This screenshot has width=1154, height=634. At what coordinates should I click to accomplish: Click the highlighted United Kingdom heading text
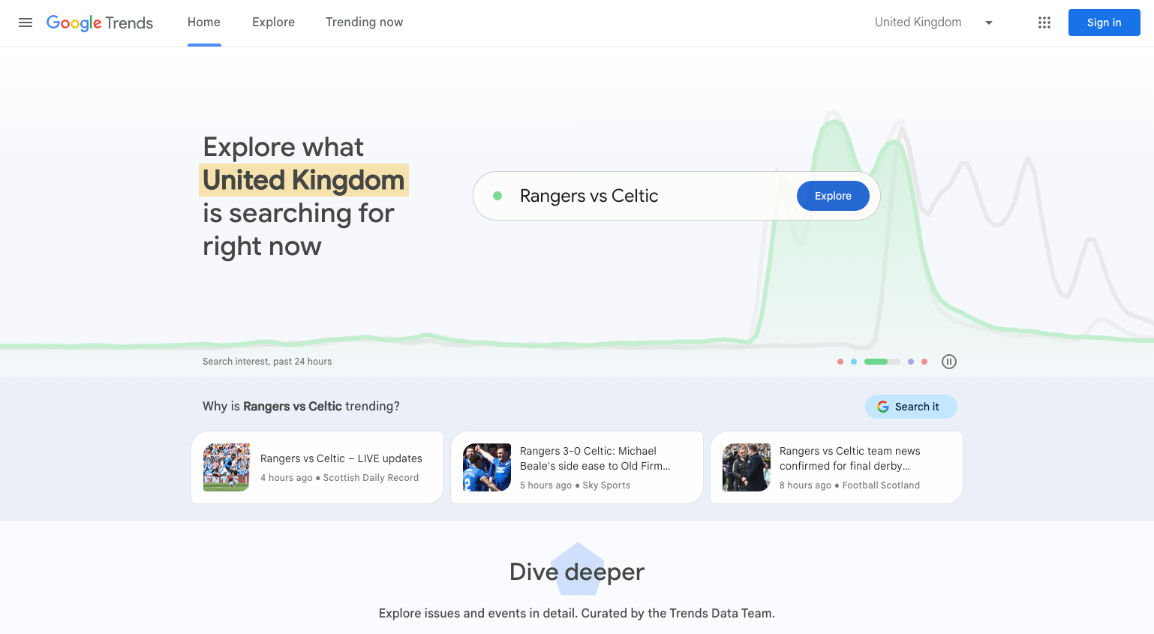tap(304, 180)
